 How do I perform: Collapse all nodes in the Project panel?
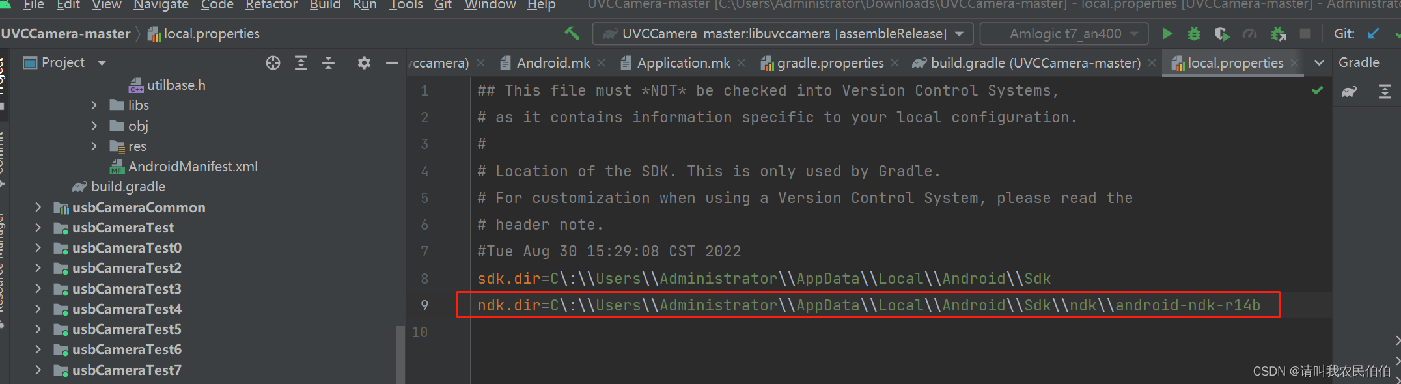(328, 62)
